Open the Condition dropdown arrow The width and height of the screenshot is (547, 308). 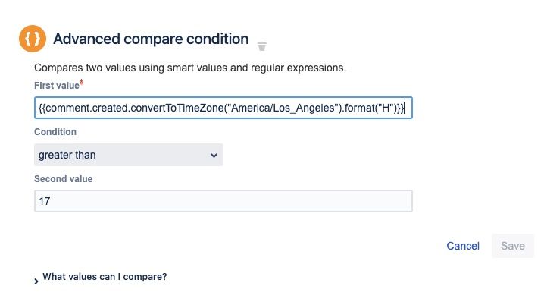pos(212,156)
